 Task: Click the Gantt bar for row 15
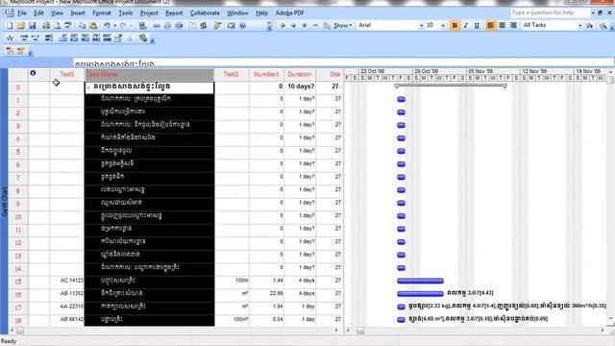coord(420,281)
